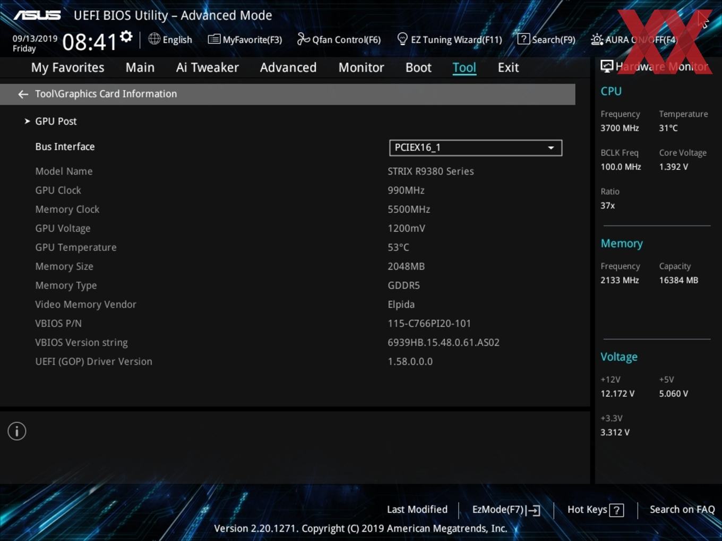Click the 6939HB.15.48.0.61.AS02 value
This screenshot has width=722, height=541.
(x=443, y=343)
